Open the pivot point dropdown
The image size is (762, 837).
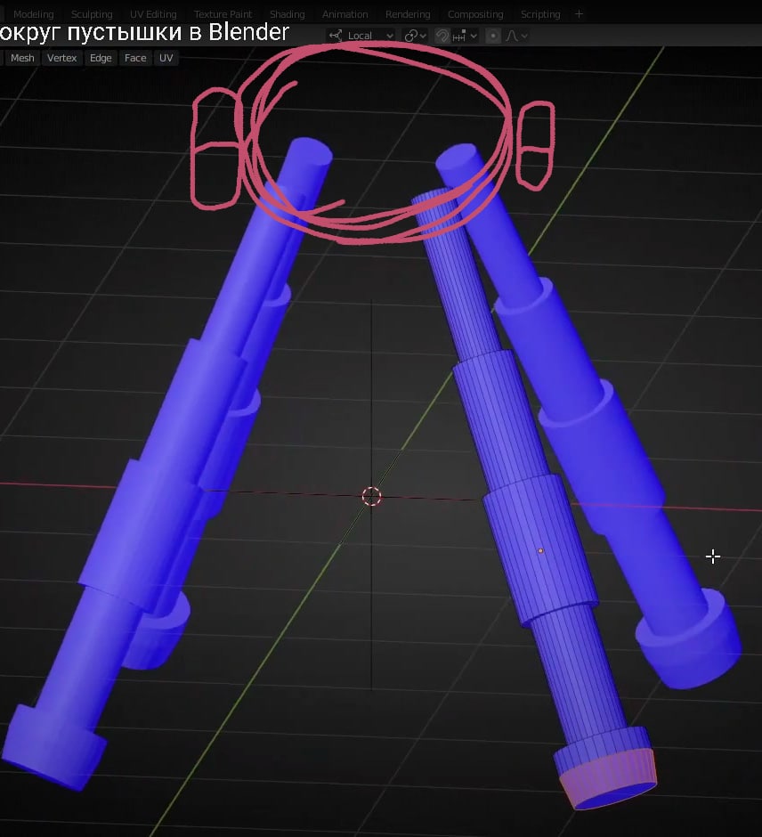coord(416,36)
